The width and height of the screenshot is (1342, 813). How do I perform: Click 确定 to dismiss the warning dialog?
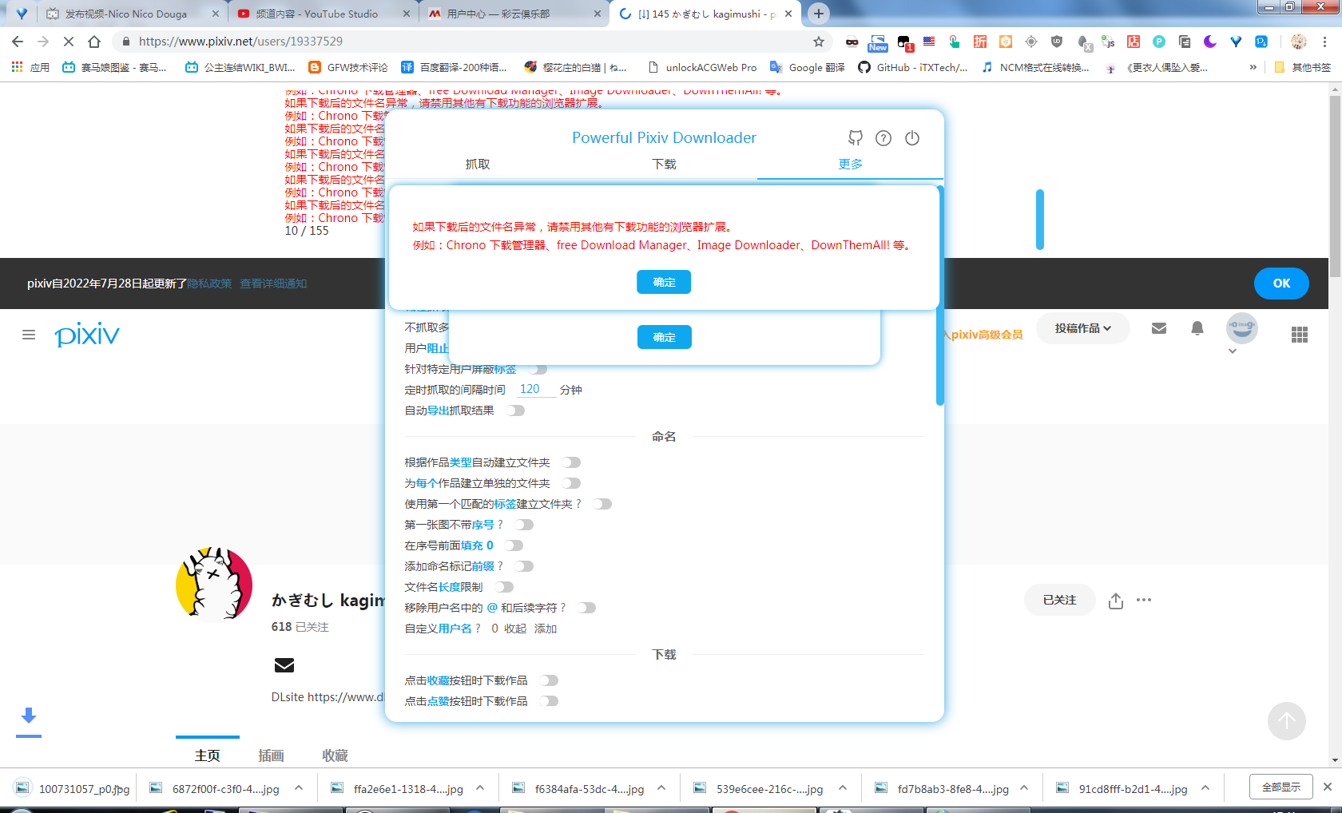tap(664, 281)
